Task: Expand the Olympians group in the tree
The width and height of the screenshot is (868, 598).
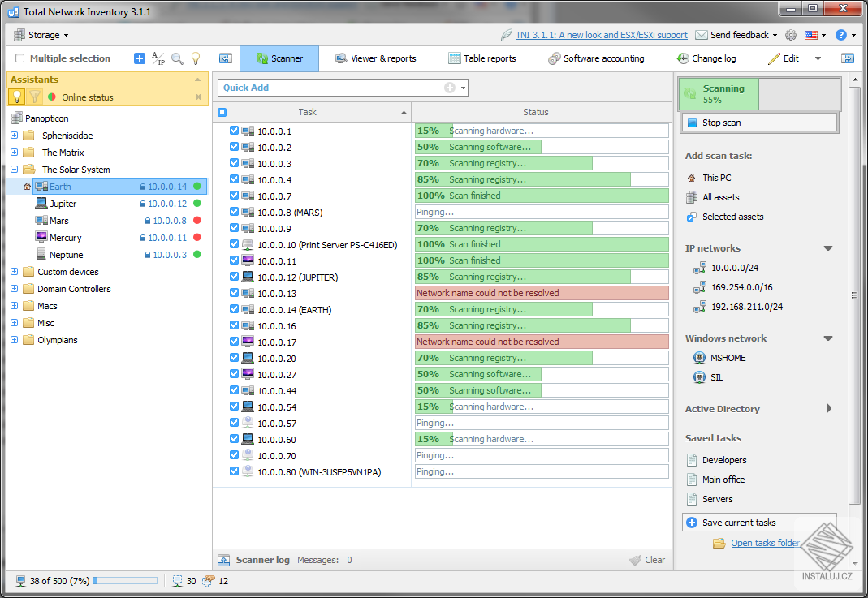Action: [13, 339]
